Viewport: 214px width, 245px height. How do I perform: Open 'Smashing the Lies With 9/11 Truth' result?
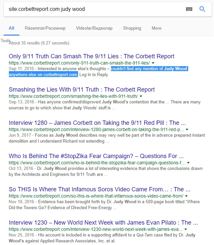(x=82, y=90)
